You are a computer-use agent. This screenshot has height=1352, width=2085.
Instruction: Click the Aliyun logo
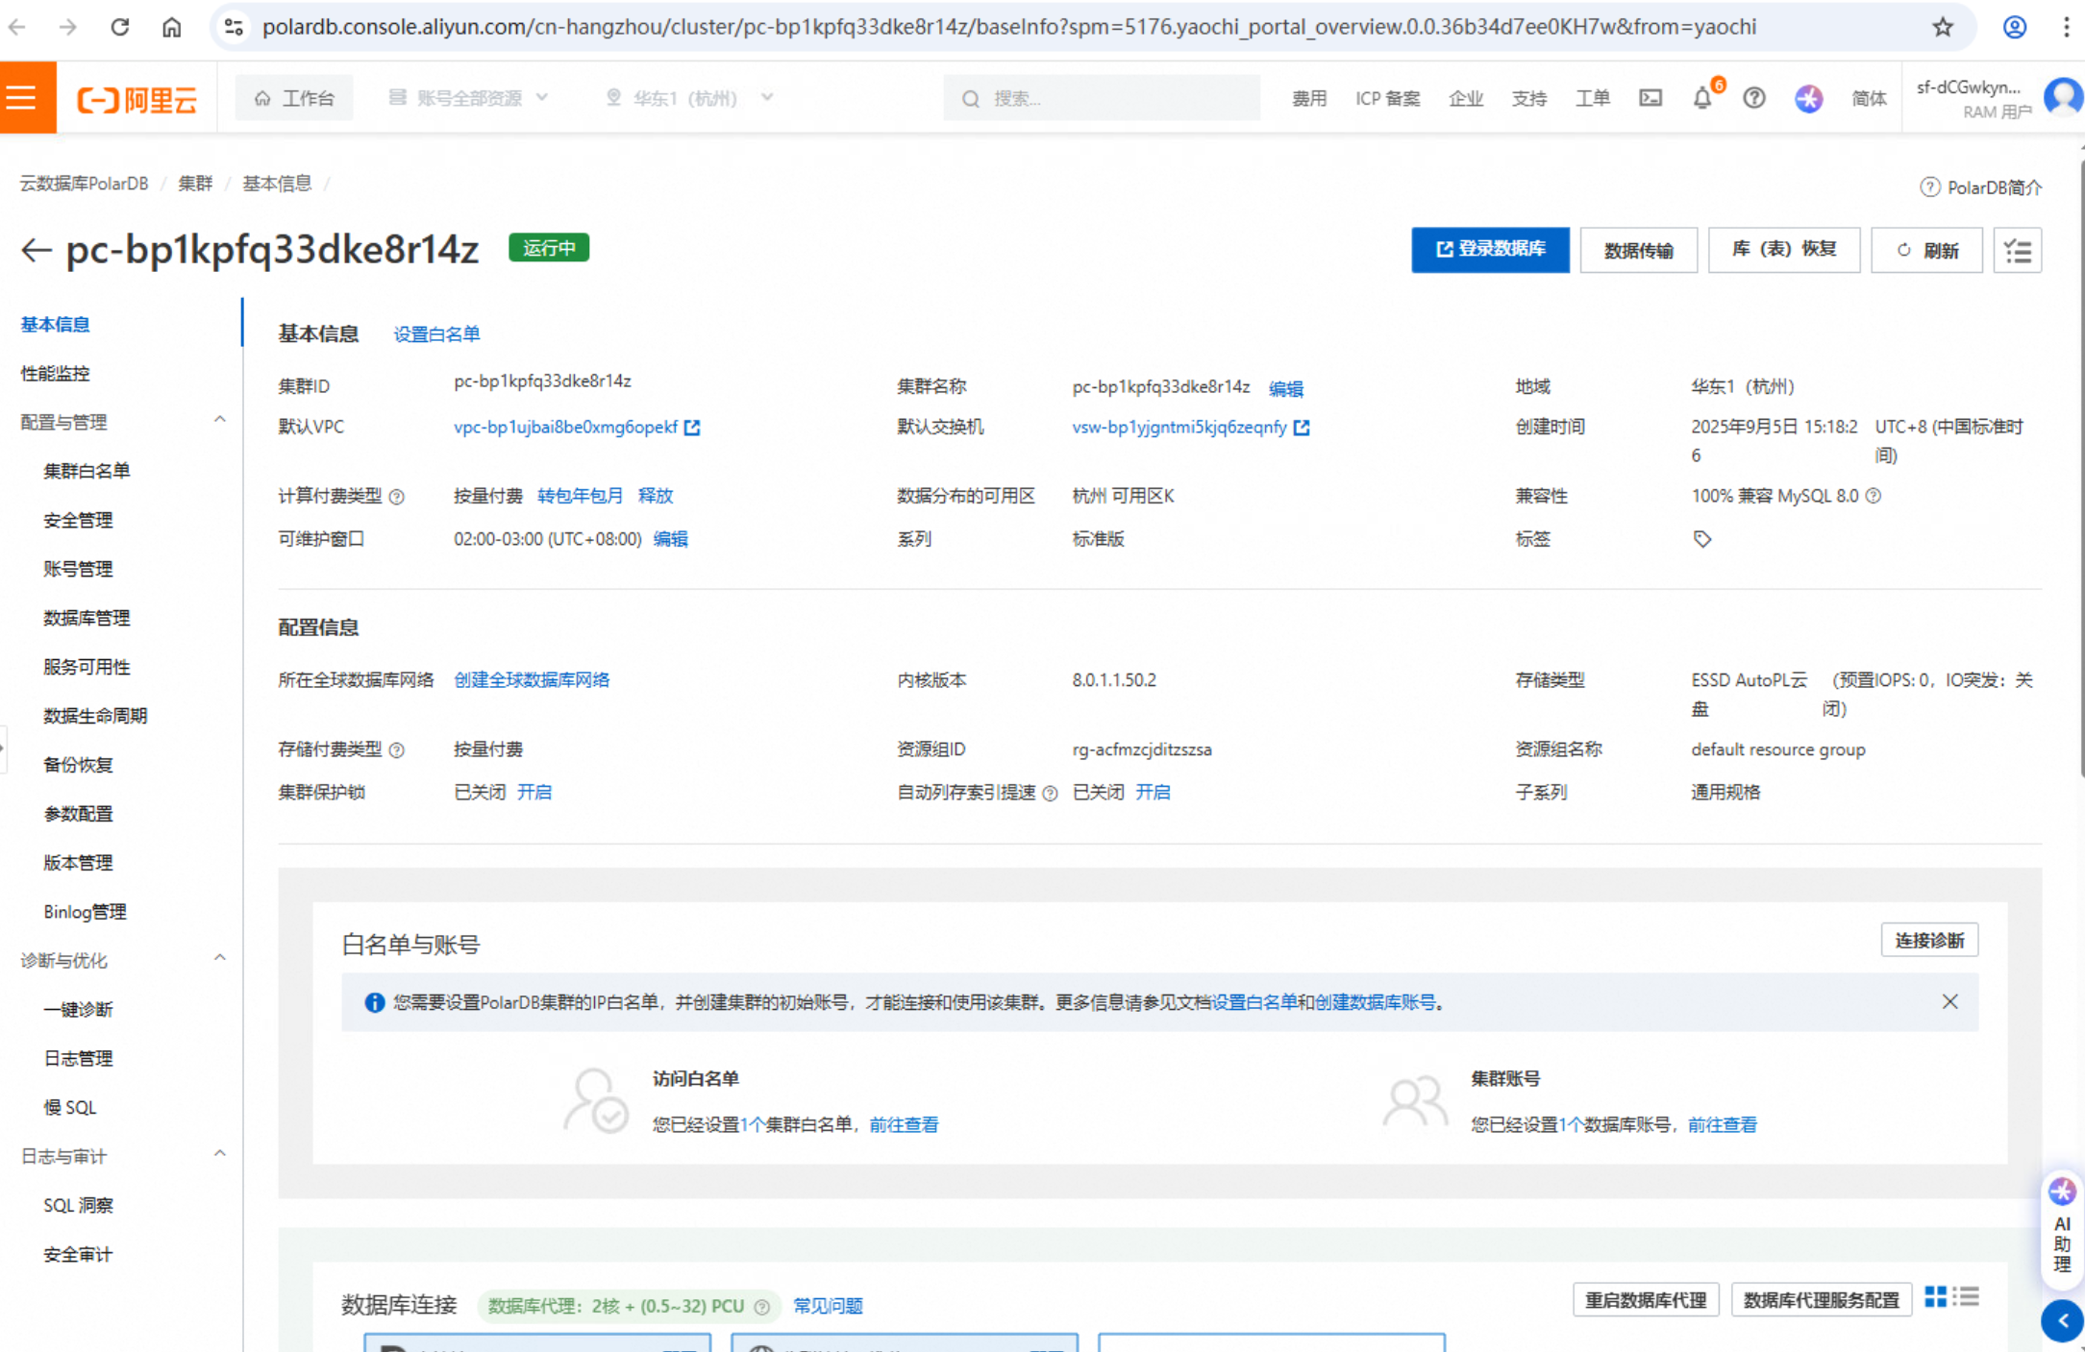pos(137,99)
